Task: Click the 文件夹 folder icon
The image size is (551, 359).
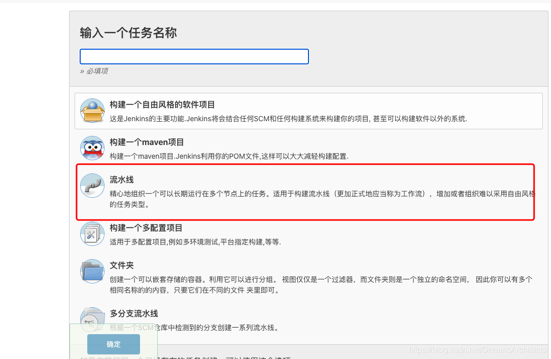Action: point(92,271)
